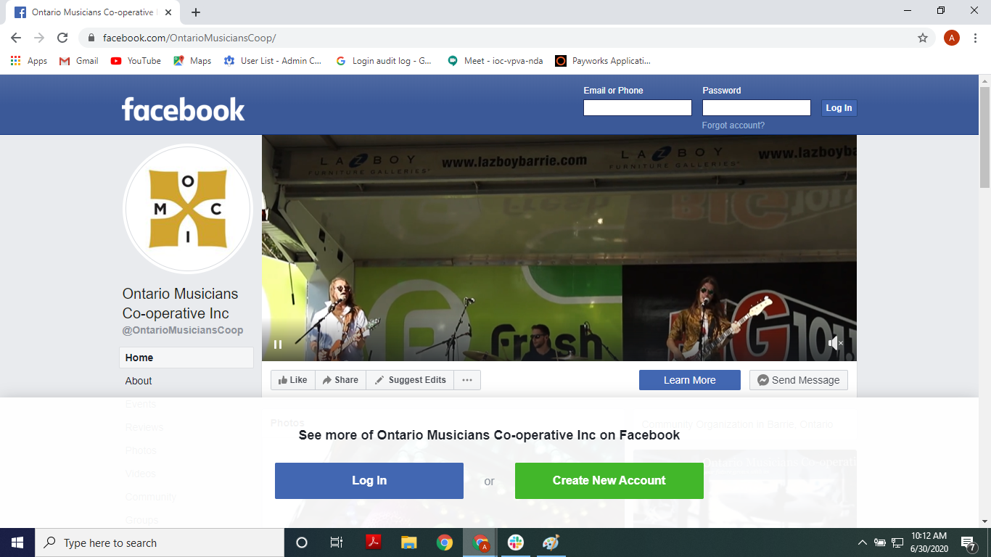Open Meet - ioc-vpva-nda bookmark
Viewport: 991px width, 557px height.
(495, 61)
